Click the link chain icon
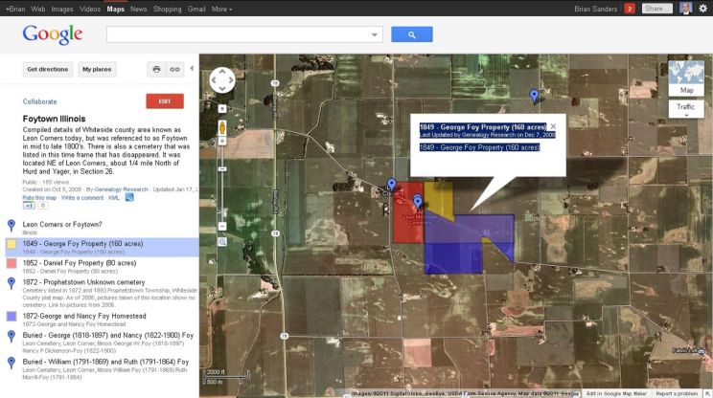This screenshot has height=398, width=713. tap(174, 70)
